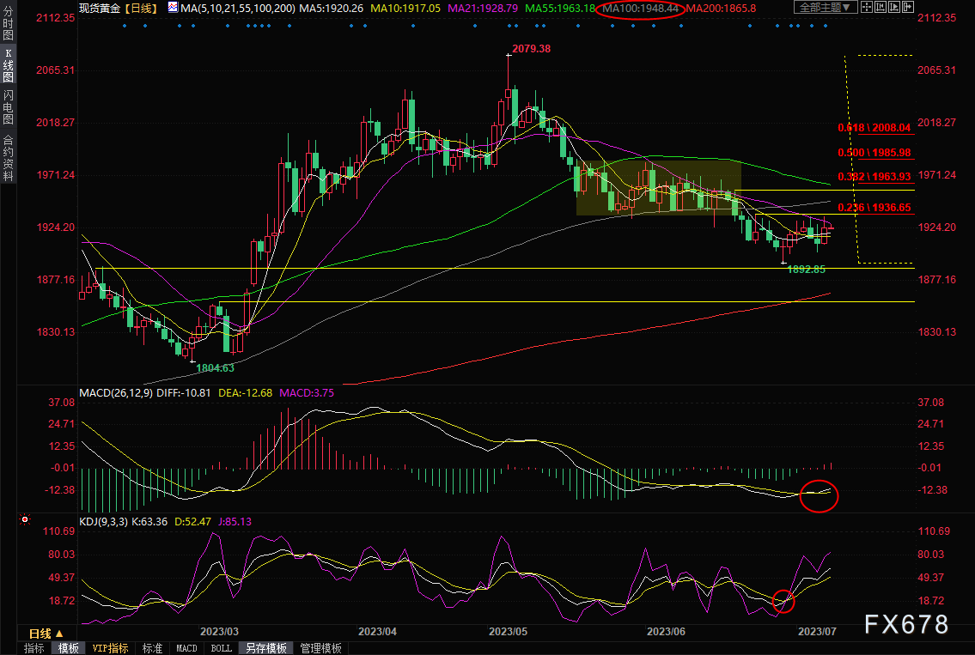Screen dimensions: 975x655
Task: Click the MA200:1865.8 value
Action: point(722,8)
